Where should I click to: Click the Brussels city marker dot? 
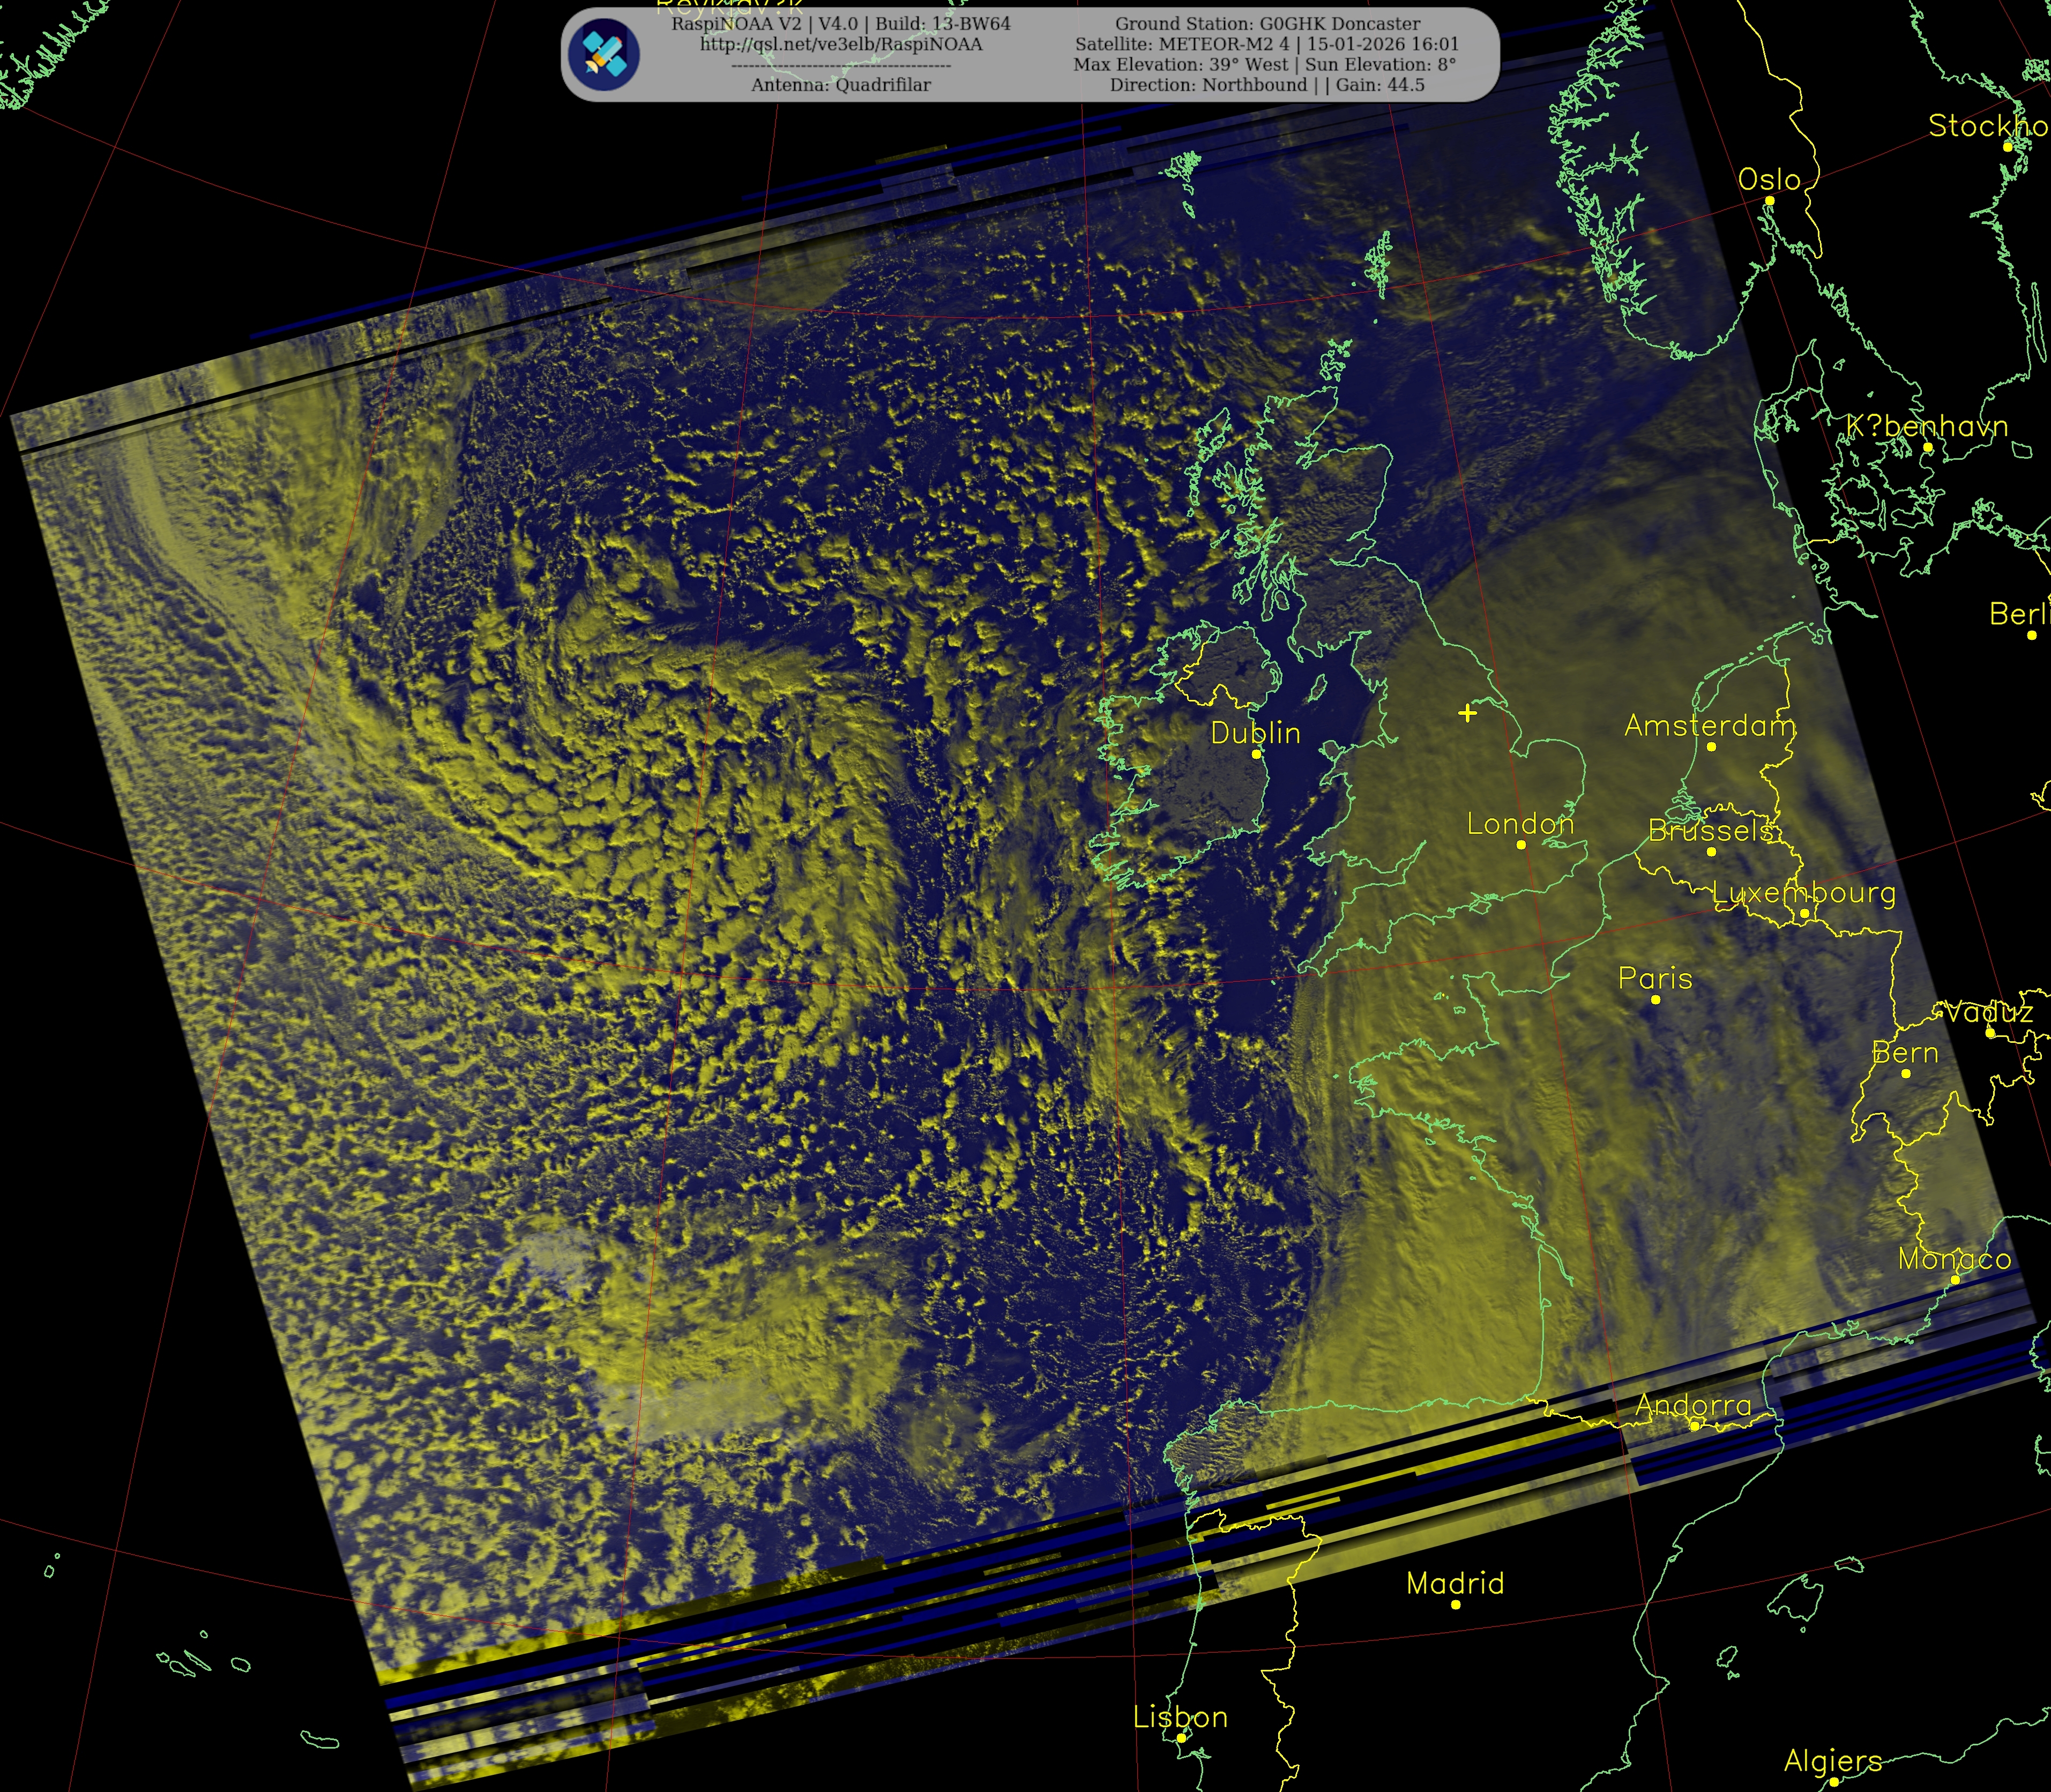pos(1711,852)
